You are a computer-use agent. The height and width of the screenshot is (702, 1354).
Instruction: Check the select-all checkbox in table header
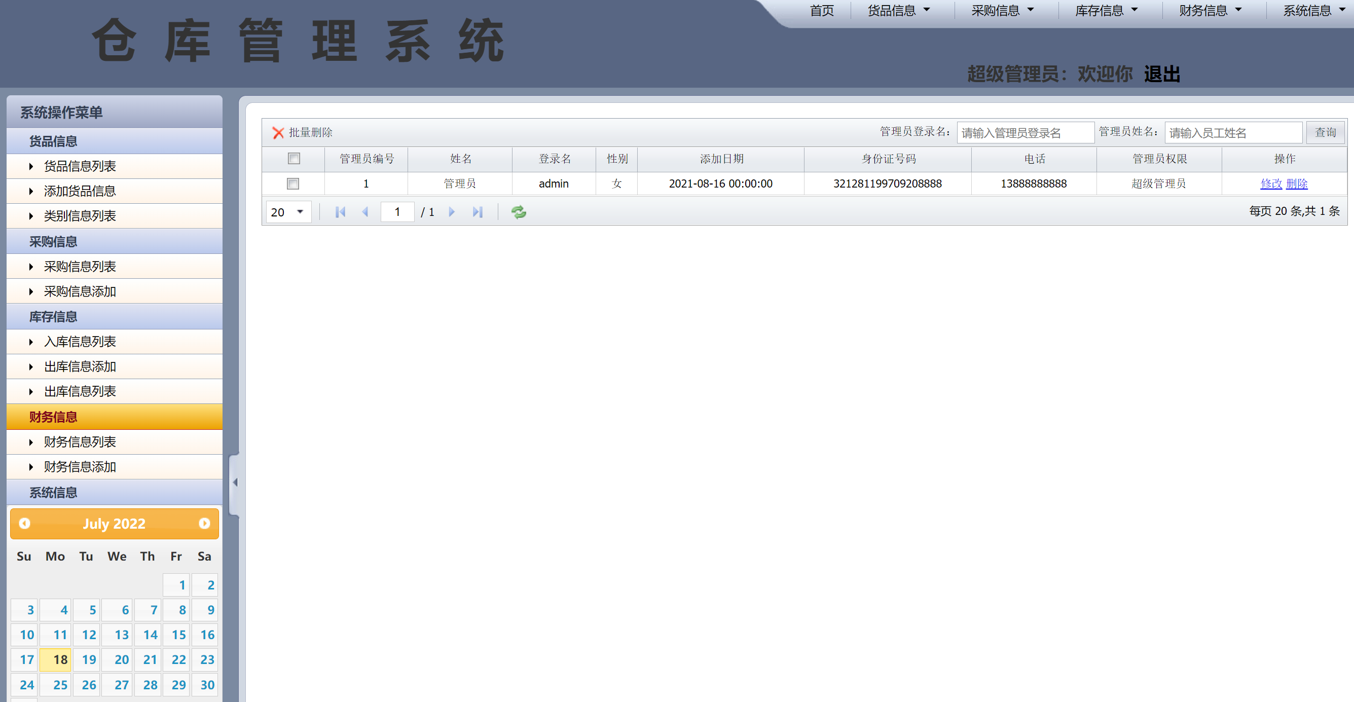point(294,158)
